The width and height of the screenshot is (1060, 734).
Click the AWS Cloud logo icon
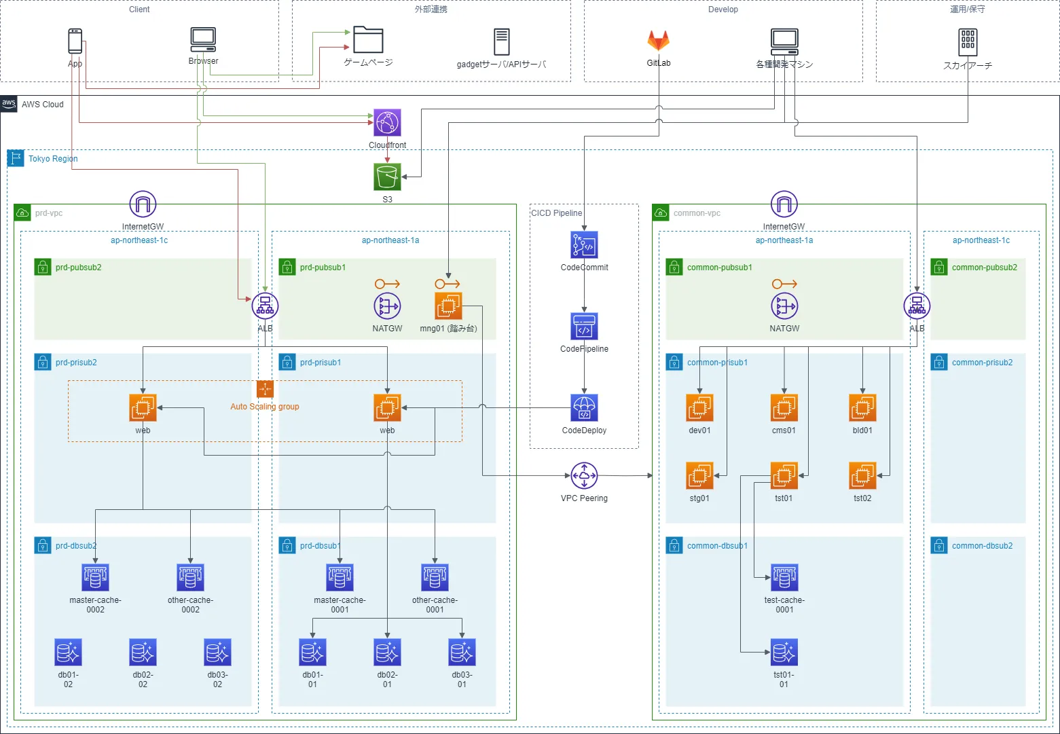point(9,104)
